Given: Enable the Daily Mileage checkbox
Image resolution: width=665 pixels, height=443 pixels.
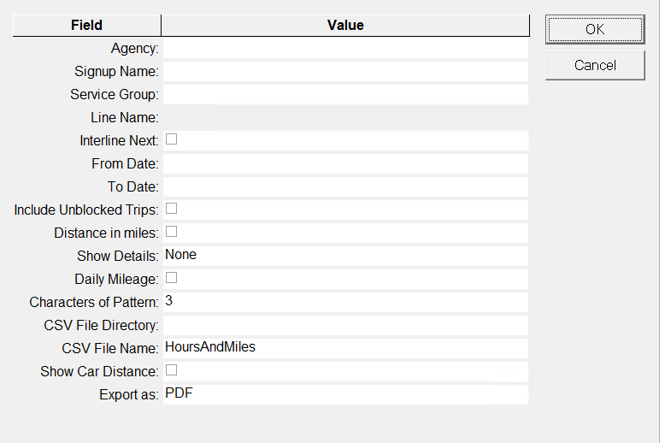Looking at the screenshot, I should click(x=171, y=277).
